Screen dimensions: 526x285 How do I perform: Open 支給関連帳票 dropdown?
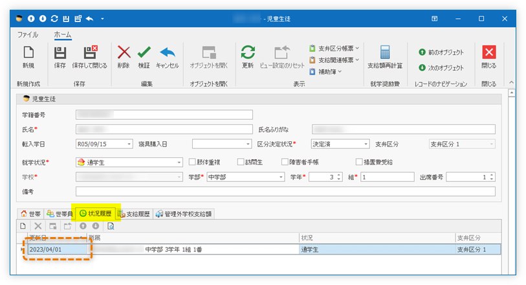tap(334, 60)
